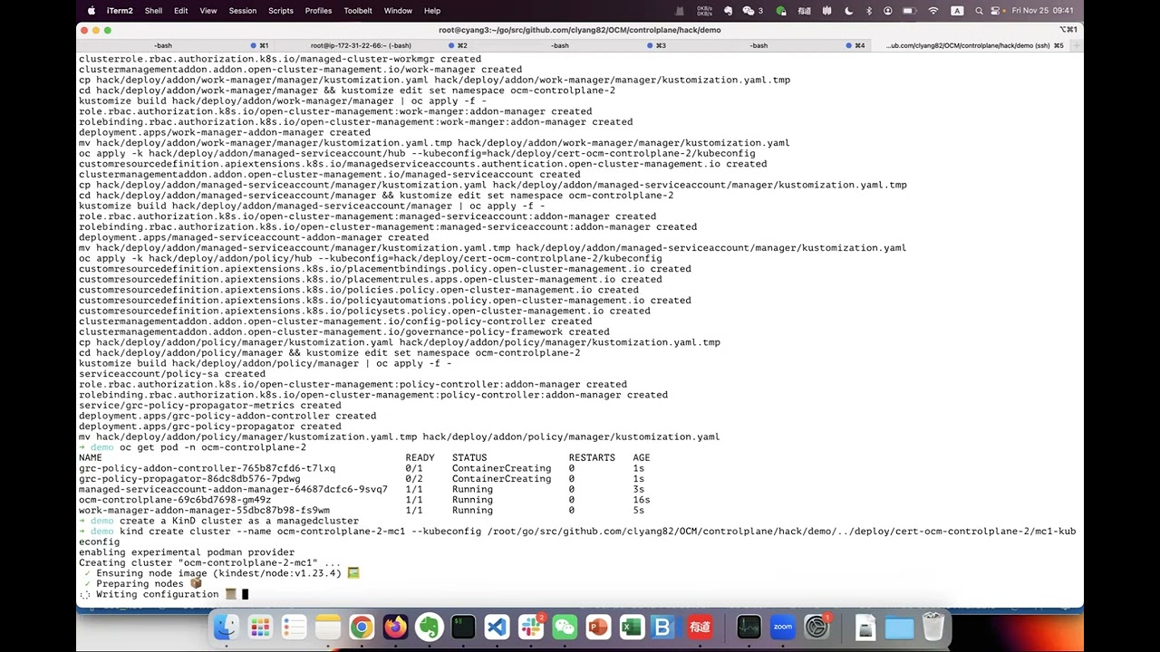Viewport: 1160px width, 652px height.
Task: Open the iTerm2 application menu
Action: (120, 11)
